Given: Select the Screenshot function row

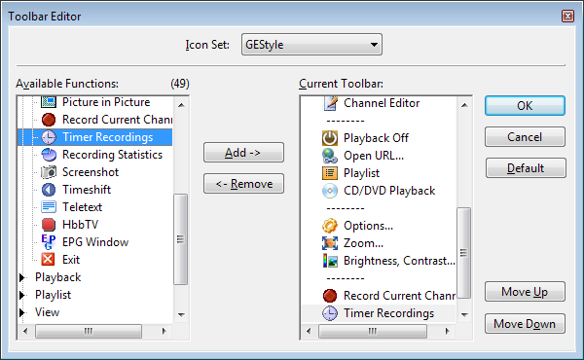Looking at the screenshot, I should pos(91,172).
